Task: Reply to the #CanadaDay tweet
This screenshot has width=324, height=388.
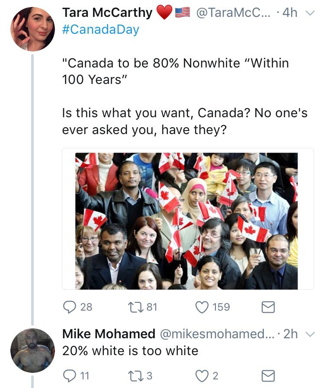Action: [x=70, y=307]
